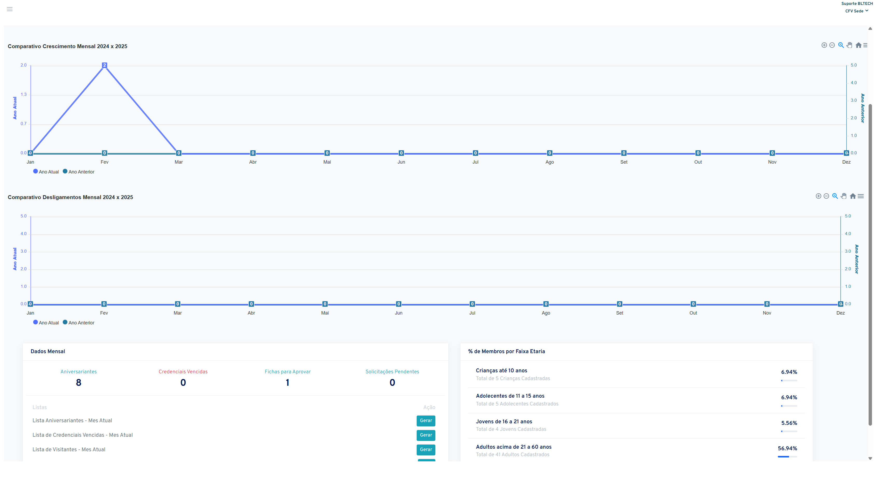Enable panning on Desligamentos chart
Image resolution: width=880 pixels, height=495 pixels.
844,196
